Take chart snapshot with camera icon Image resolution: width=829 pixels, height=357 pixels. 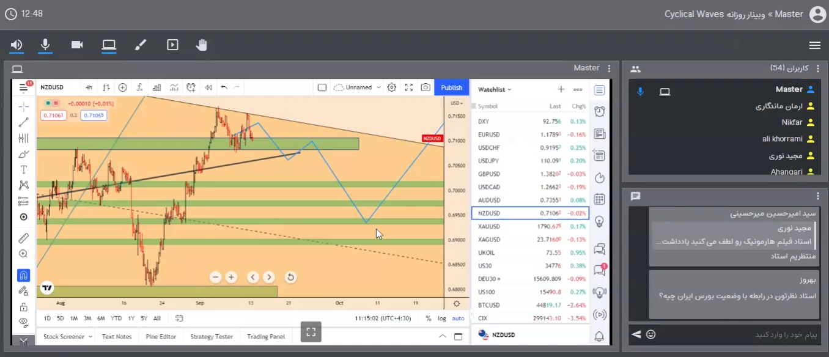coord(426,87)
